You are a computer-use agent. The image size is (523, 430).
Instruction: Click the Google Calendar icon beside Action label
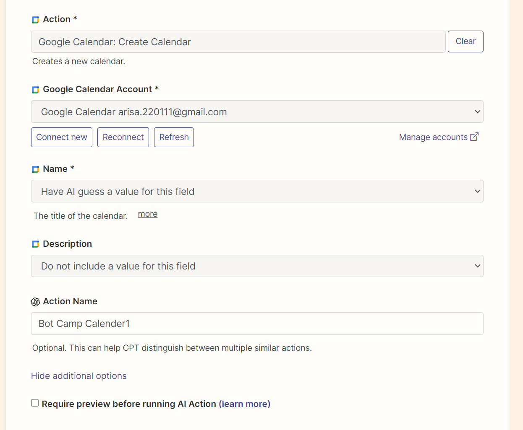35,20
